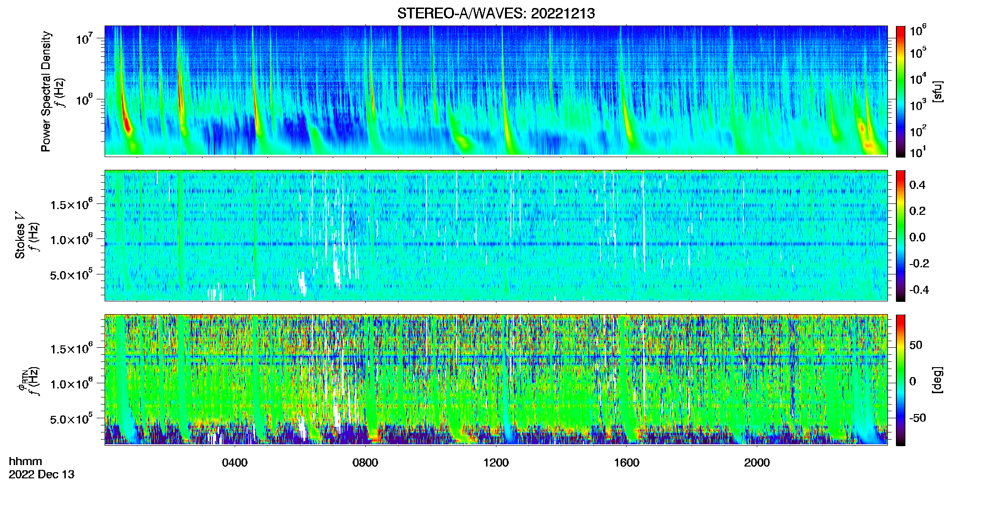This screenshot has height=511, width=992.
Task: Select the [deg] color bar unit label
Action: (x=937, y=380)
